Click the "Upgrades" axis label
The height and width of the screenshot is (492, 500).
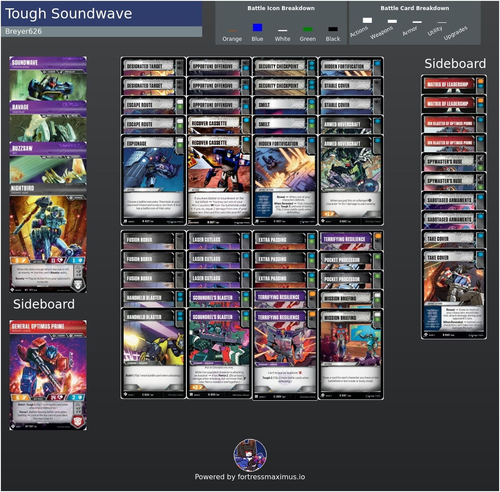tap(455, 33)
